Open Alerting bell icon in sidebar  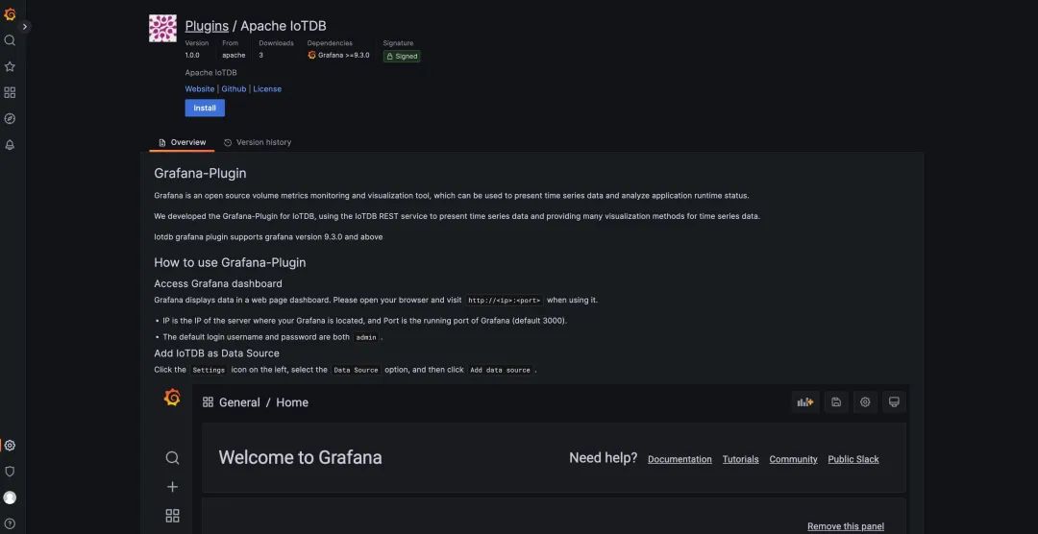[10, 145]
